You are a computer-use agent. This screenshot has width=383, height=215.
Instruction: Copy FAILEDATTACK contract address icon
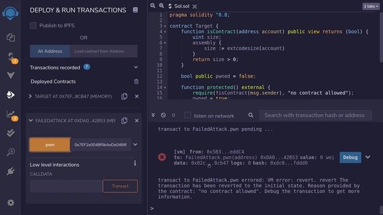pos(124,121)
